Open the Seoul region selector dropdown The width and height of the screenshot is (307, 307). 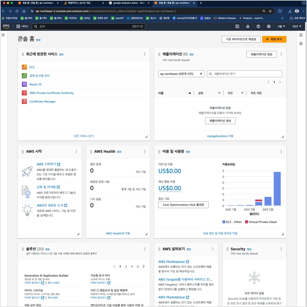[281, 26]
